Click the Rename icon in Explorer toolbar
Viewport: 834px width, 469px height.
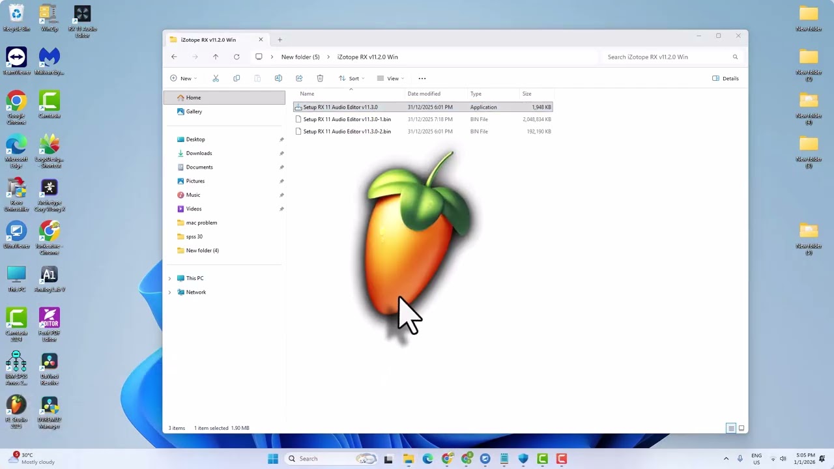click(x=278, y=78)
